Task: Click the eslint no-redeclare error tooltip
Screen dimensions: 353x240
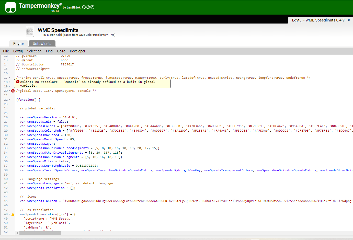Action: pos(92,84)
